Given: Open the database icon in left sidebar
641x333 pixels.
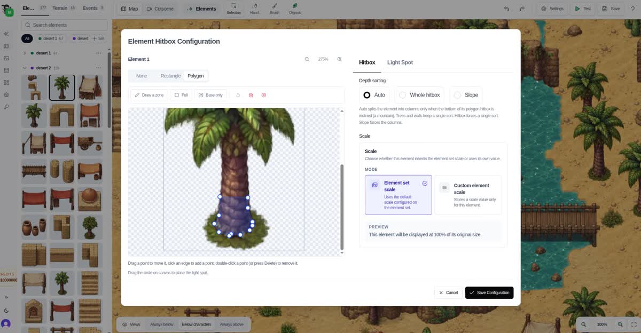Looking at the screenshot, I should (6, 70).
